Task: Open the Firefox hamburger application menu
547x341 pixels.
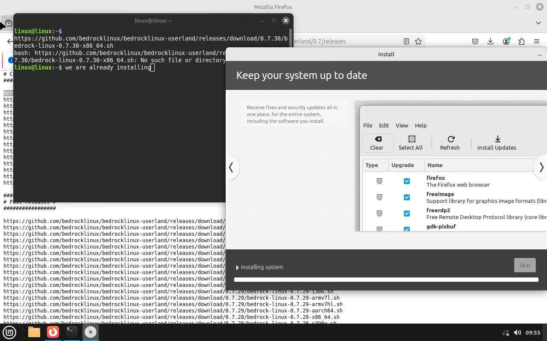Action: coord(537,41)
